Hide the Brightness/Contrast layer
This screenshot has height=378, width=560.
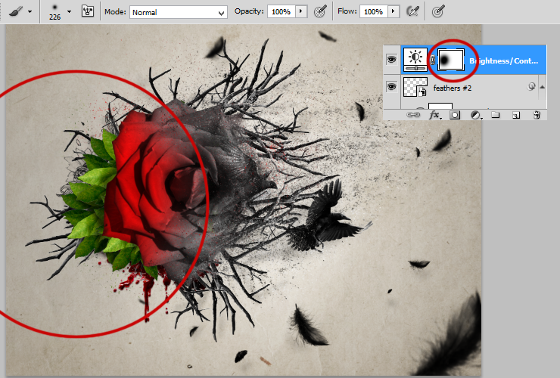point(391,59)
